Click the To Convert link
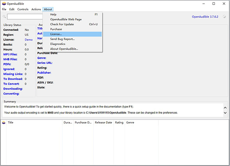This screenshot has width=230, height=166. pos(11,84)
